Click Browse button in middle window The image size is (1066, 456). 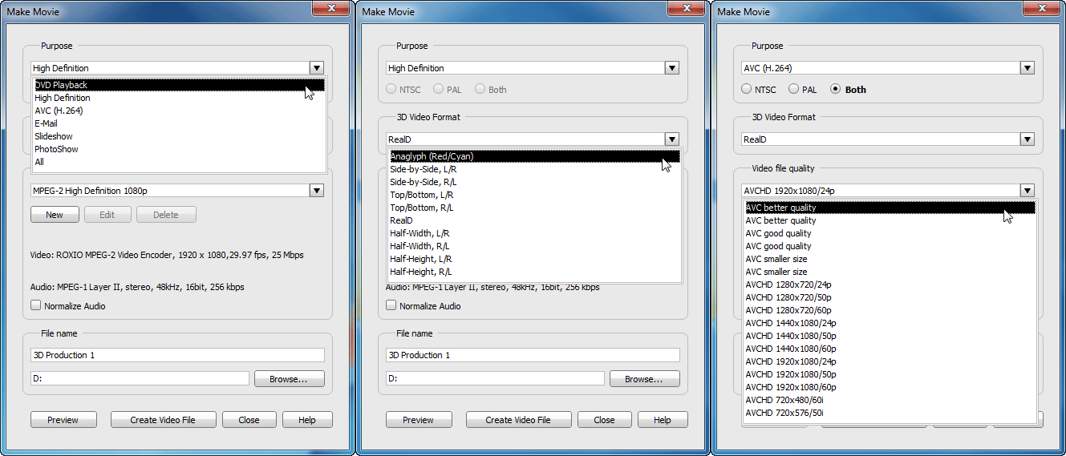(645, 379)
